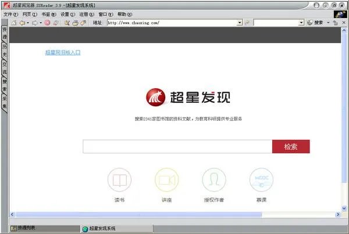
Task: Expand the back history dropdown arrow
Action: tap(28, 23)
